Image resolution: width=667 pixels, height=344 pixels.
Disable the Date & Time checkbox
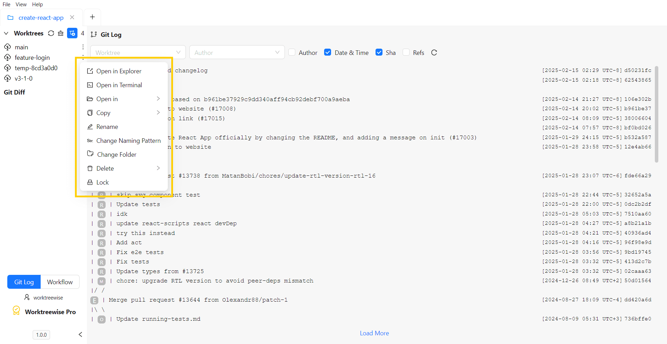coord(328,52)
